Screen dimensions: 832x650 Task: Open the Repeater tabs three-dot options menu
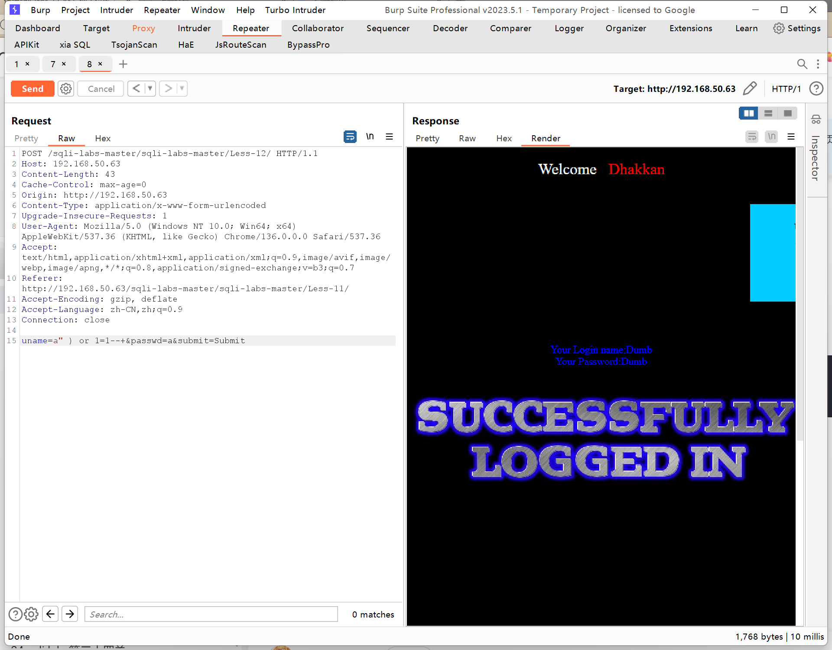[818, 64]
